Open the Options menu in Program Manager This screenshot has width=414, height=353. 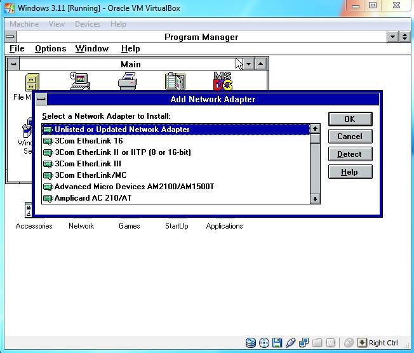tap(50, 49)
